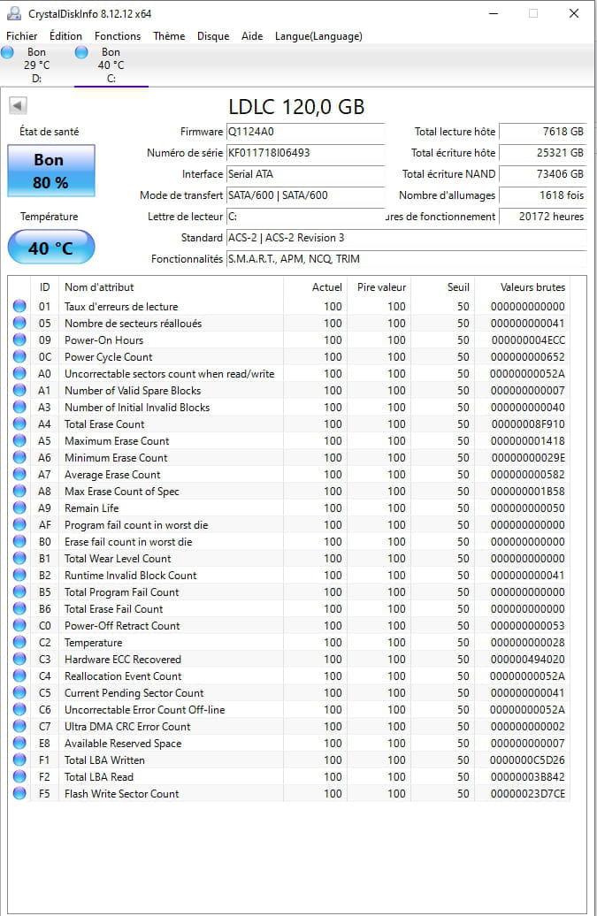This screenshot has width=597, height=916.
Task: Select the C: disk at 40 °C
Action: (x=111, y=65)
